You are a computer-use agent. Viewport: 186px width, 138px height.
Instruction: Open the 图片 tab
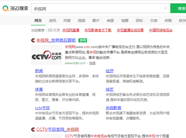(x=96, y=21)
